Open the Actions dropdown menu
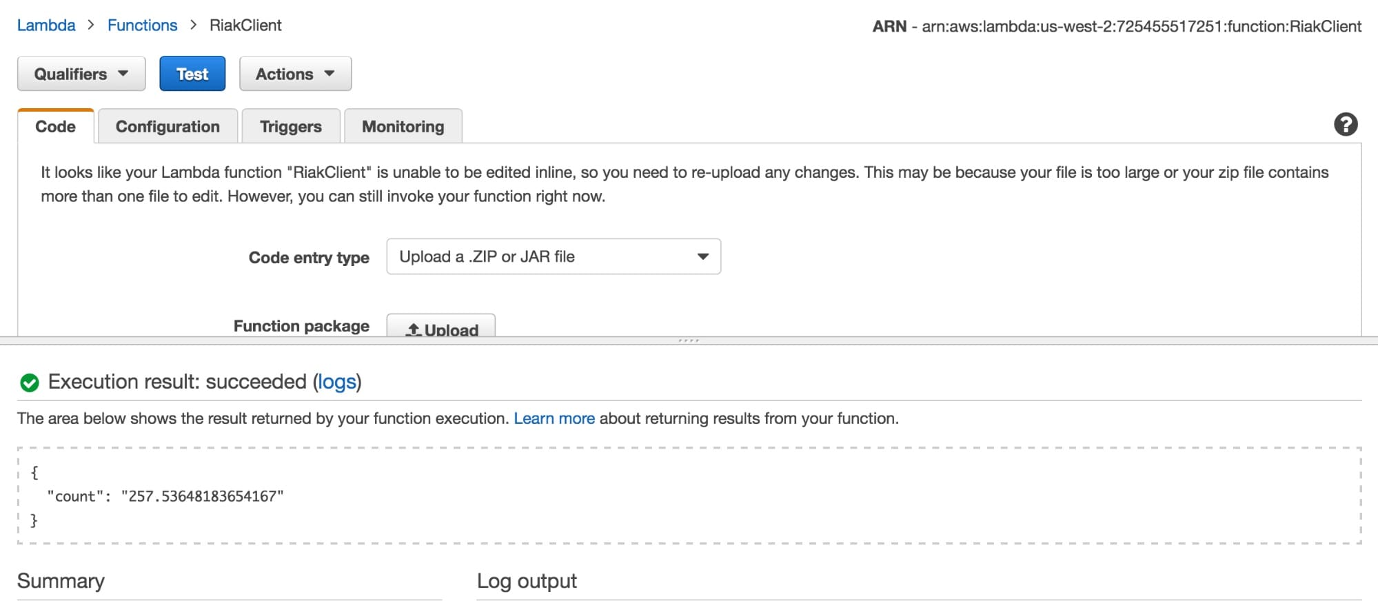This screenshot has width=1378, height=603. click(x=295, y=74)
